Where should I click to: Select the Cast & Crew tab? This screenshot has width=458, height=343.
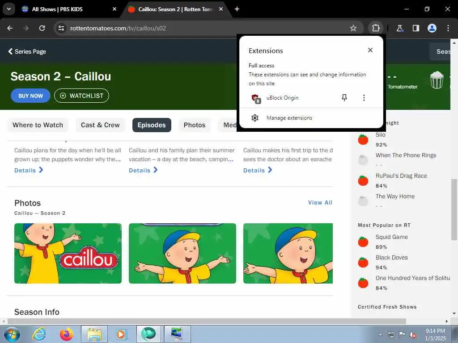coord(100,125)
